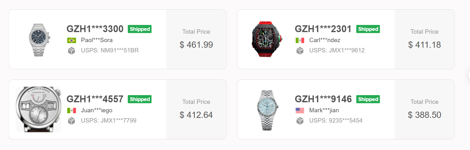Open order GZH1***3300

click(x=95, y=29)
